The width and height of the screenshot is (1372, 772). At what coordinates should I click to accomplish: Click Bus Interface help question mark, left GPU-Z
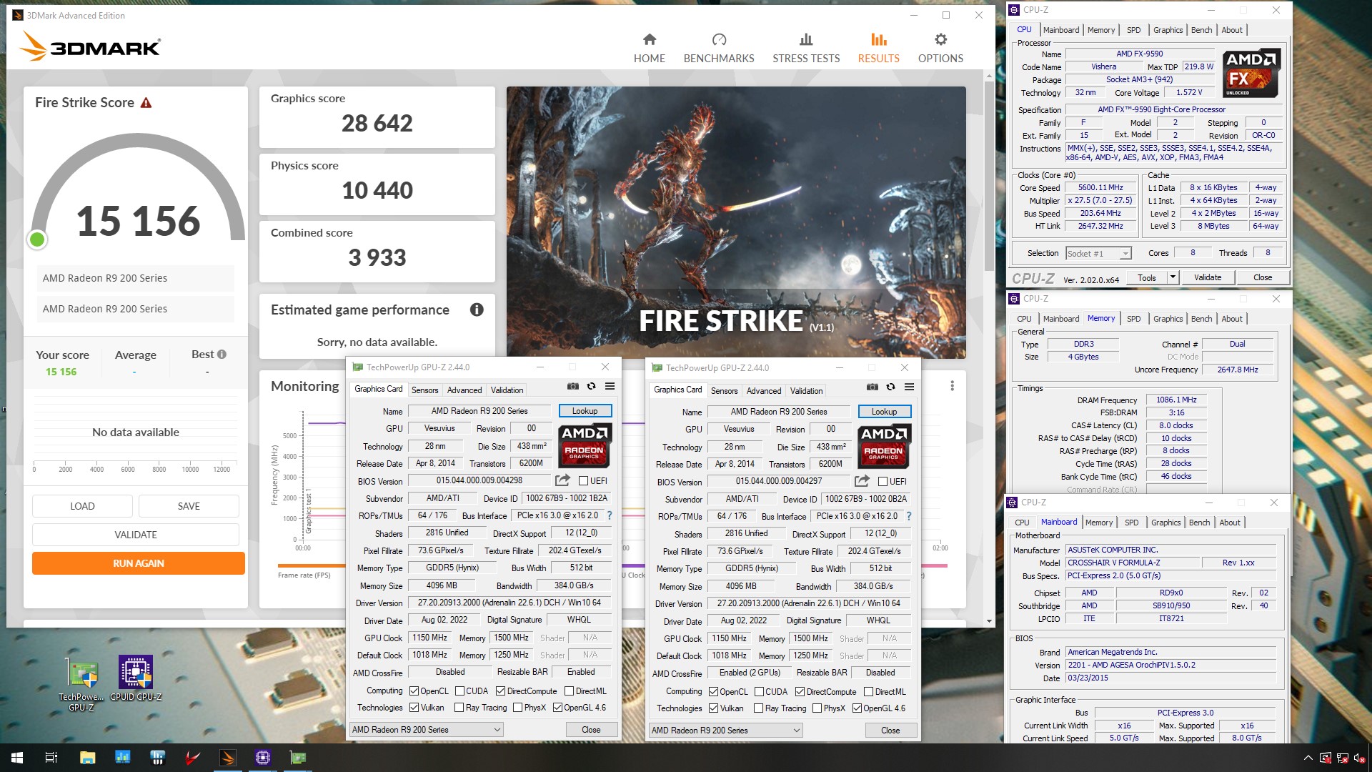(x=610, y=515)
